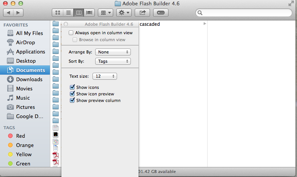
Task: Filter by the Yellow tag
Action: click(25, 154)
